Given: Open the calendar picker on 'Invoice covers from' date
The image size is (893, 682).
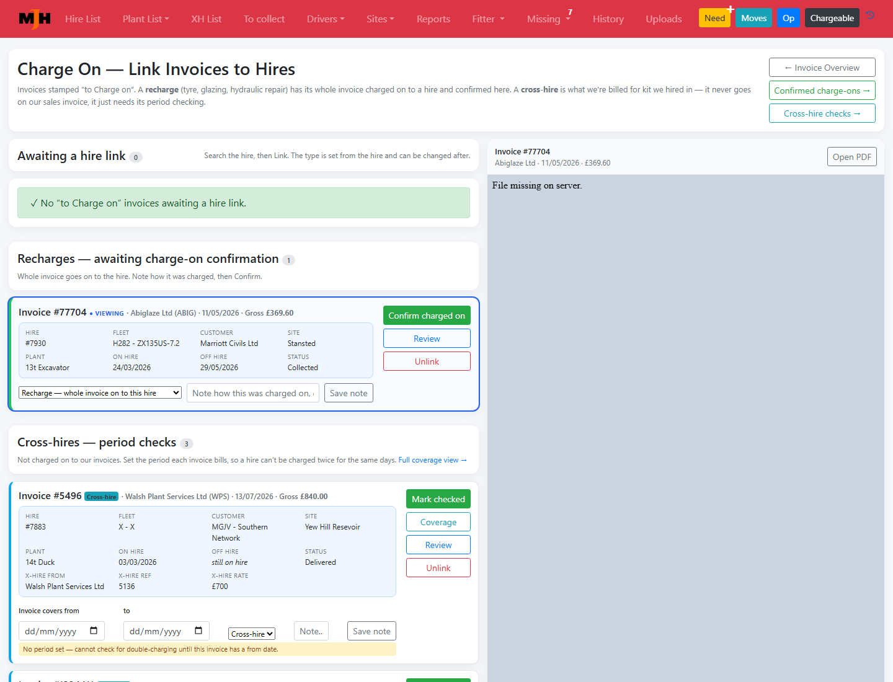Looking at the screenshot, I should tap(94, 631).
